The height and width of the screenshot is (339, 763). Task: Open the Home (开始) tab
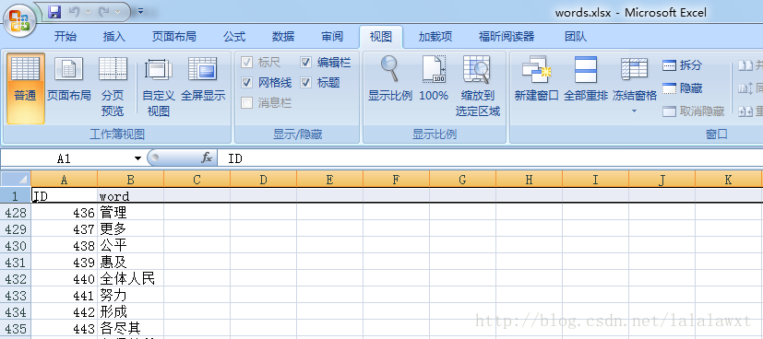tap(66, 37)
